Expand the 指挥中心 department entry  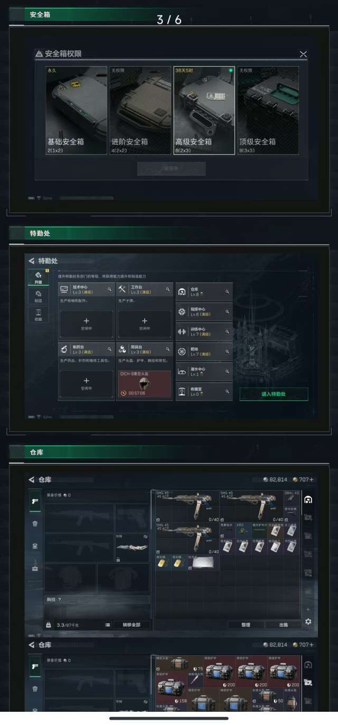(204, 311)
